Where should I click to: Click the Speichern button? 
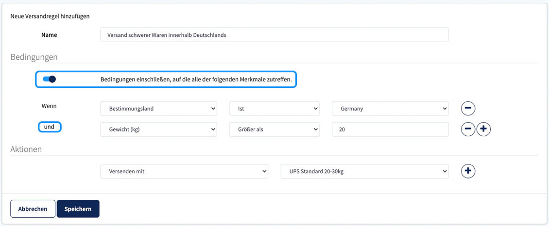(x=78, y=209)
